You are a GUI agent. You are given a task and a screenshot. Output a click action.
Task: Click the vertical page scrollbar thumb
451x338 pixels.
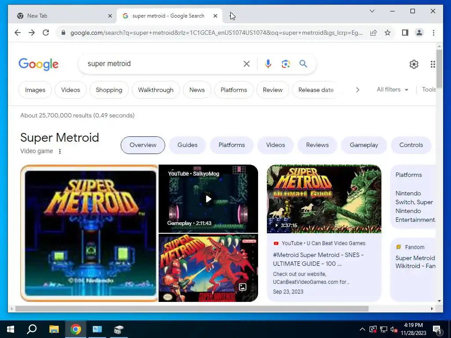click(439, 69)
